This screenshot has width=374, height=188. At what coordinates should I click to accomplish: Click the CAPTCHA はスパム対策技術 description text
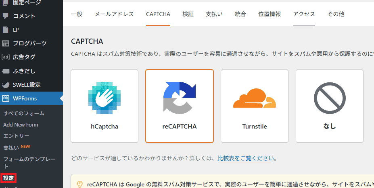(x=222, y=54)
